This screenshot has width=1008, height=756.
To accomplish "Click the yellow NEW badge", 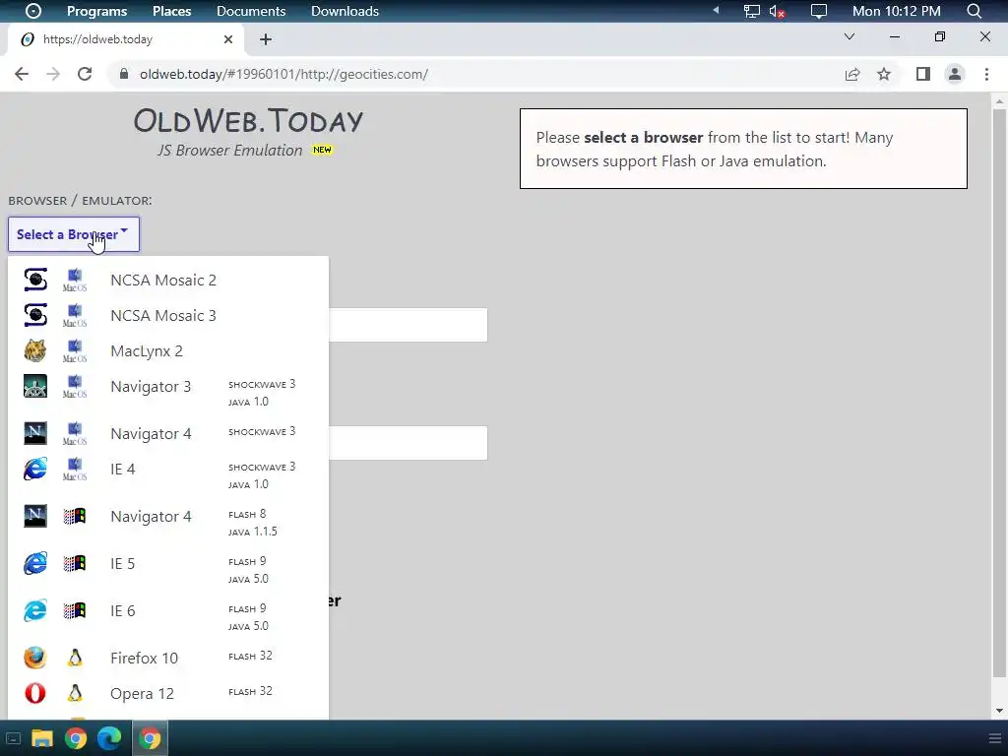I will [x=322, y=150].
